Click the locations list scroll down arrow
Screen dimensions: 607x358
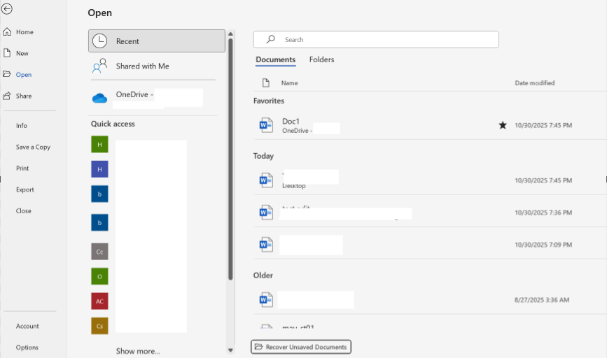[231, 350]
